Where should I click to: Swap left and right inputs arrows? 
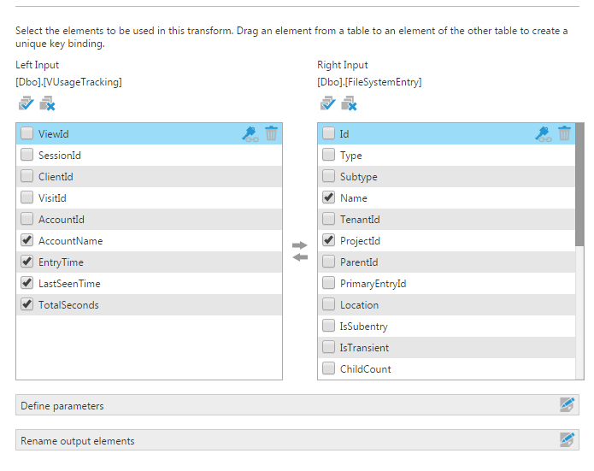[300, 251]
